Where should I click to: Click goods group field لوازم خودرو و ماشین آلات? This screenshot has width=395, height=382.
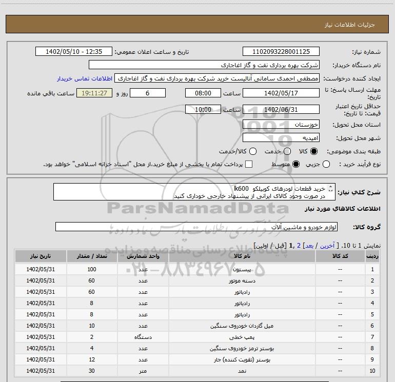point(196,227)
